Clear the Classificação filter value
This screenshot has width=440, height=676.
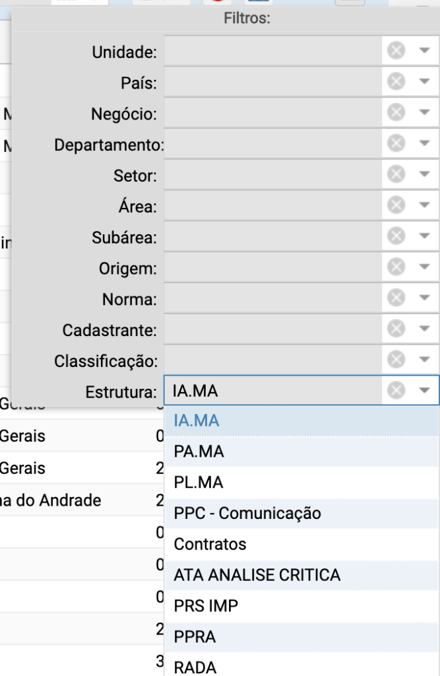click(x=396, y=360)
